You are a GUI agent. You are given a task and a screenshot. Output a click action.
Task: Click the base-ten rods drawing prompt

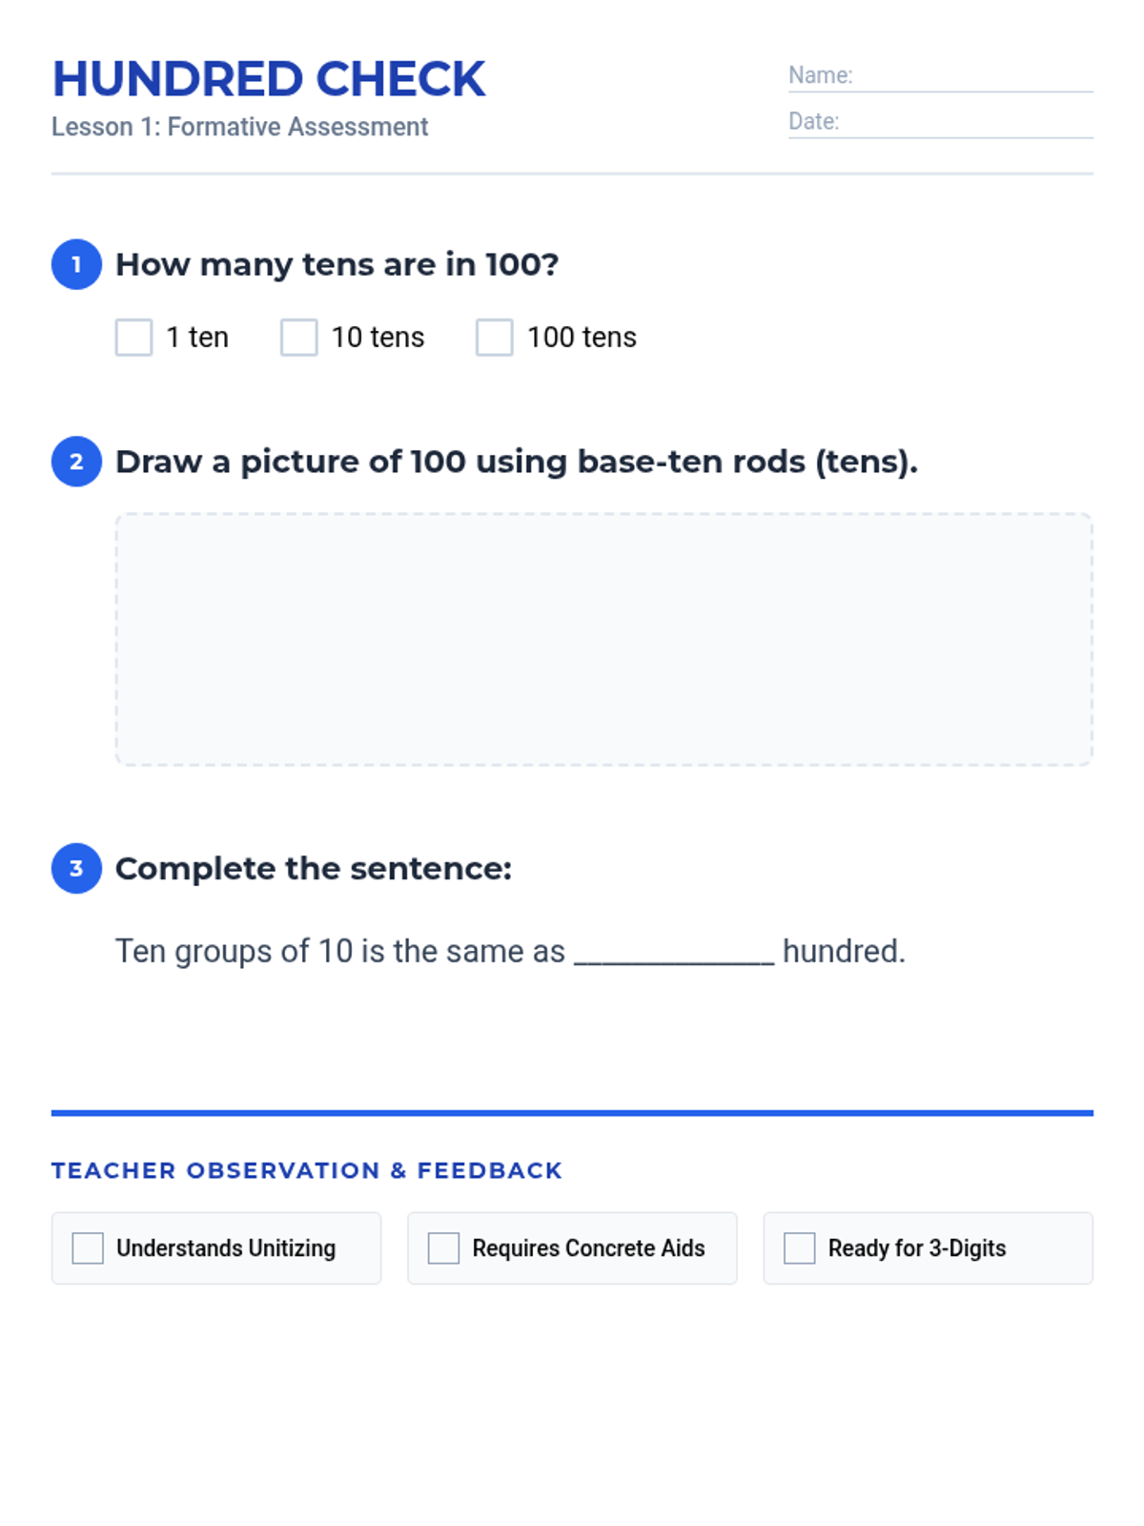[516, 462]
